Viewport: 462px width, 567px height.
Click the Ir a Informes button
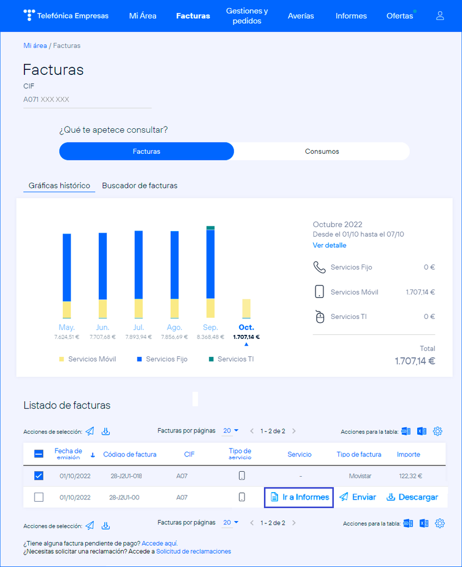point(299,497)
